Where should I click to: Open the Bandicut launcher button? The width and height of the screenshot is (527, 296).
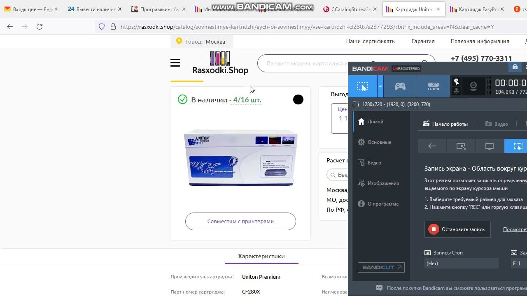tap(381, 267)
